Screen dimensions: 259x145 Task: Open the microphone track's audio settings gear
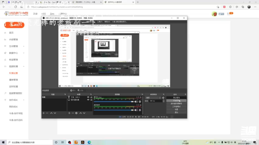pyautogui.click(x=140, y=101)
